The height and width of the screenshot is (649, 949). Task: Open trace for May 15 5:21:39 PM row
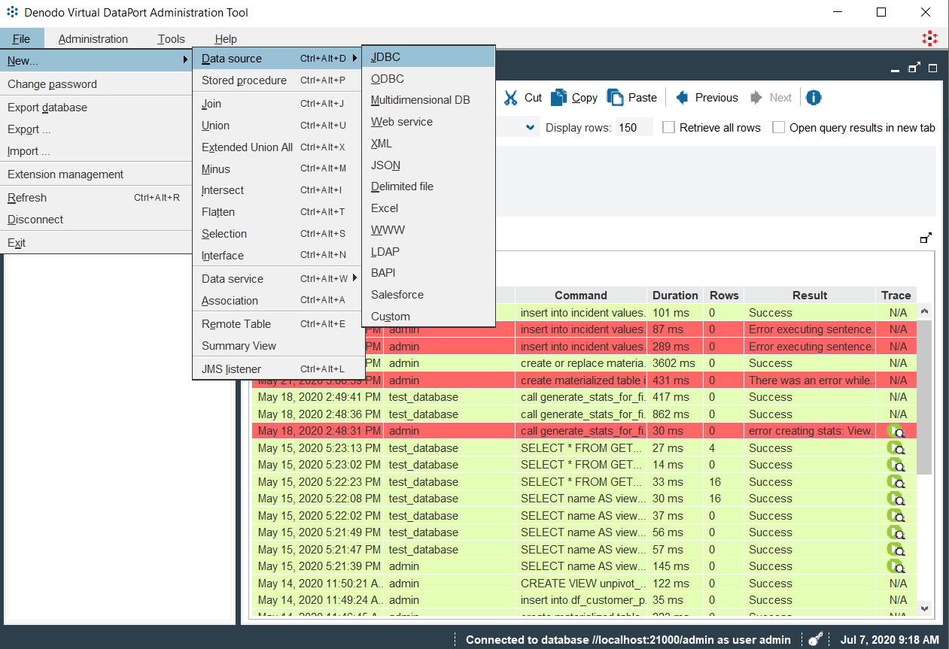[896, 566]
